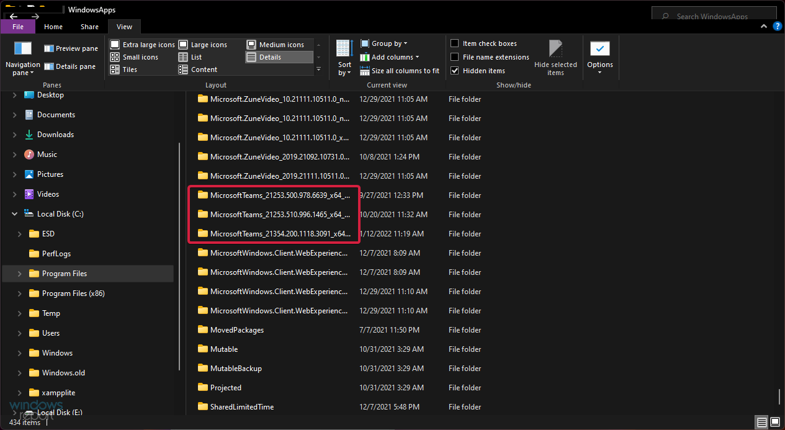
Task: Expand the Windows.old folder node
Action: (x=20, y=373)
